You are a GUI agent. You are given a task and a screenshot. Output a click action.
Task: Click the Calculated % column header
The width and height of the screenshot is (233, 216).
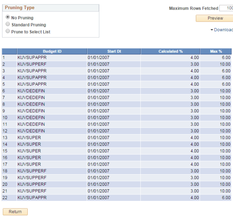[x=170, y=51]
